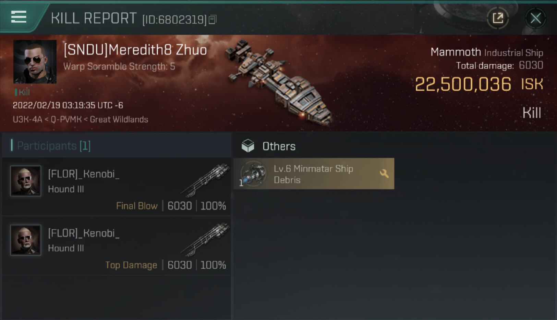Click the victim name [SNDU]Meredith8 Zhuo

(135, 50)
